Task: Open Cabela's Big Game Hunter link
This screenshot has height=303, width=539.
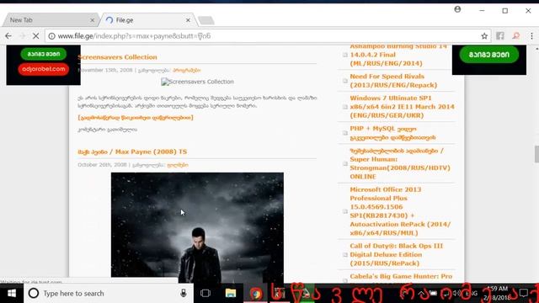Action: (401, 277)
